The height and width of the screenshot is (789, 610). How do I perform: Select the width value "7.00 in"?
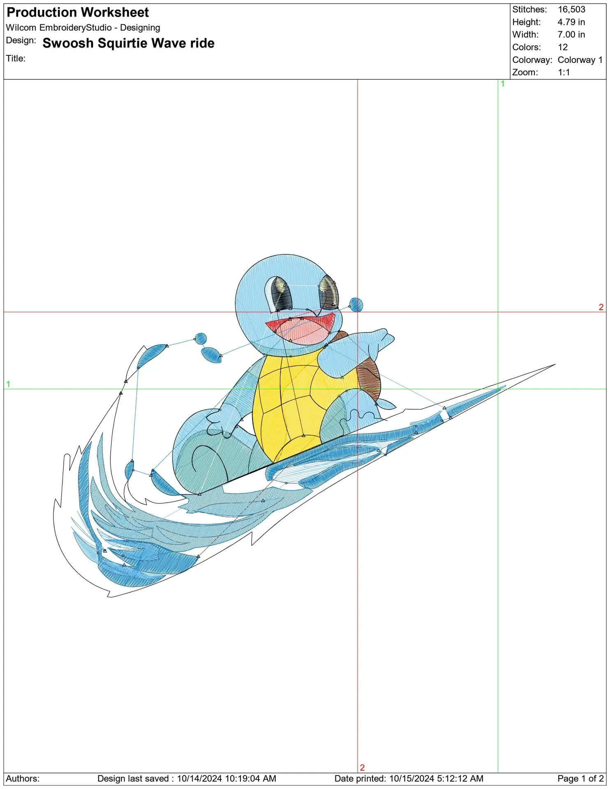tap(571, 35)
